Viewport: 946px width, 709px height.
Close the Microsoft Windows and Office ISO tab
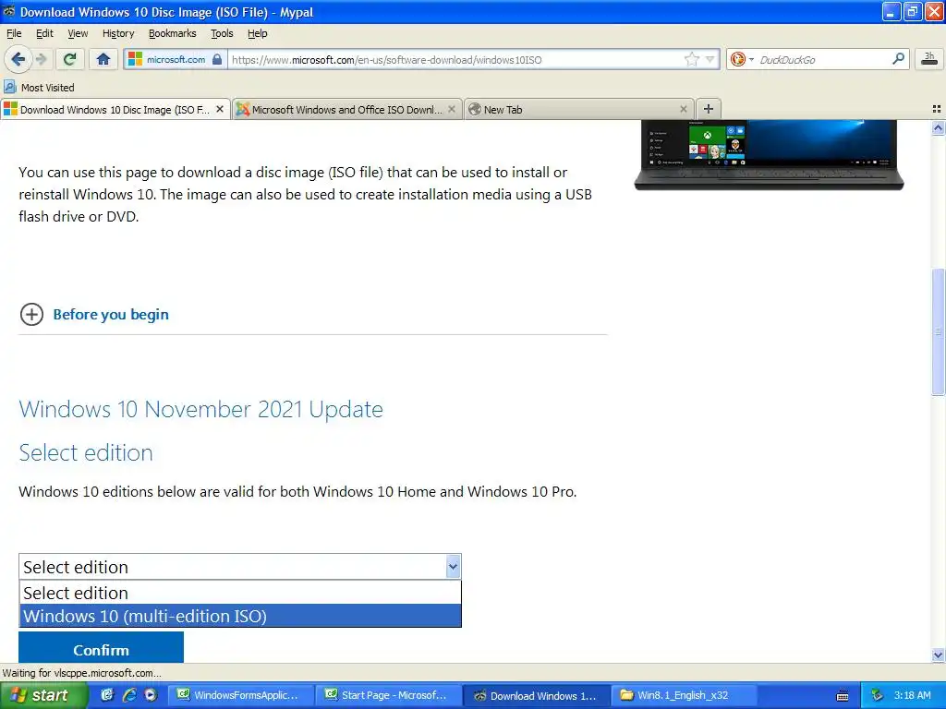[x=451, y=109]
